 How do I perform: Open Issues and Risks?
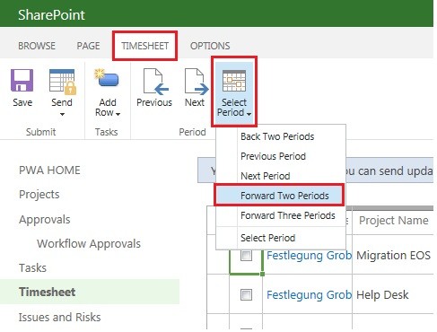(x=59, y=317)
